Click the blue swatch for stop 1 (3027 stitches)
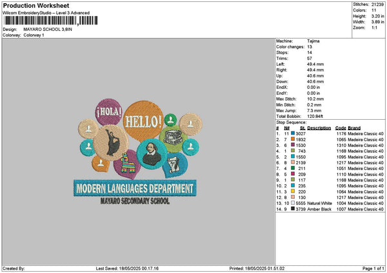Screen dimensions: 387x273 click(x=293, y=133)
